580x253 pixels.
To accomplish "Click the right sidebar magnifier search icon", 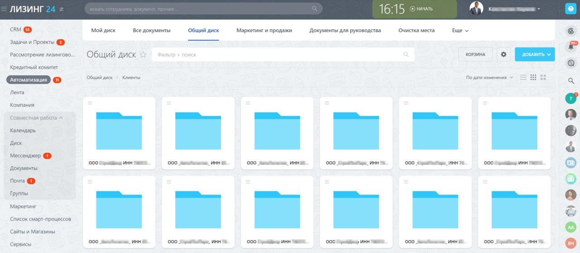I will [x=571, y=81].
